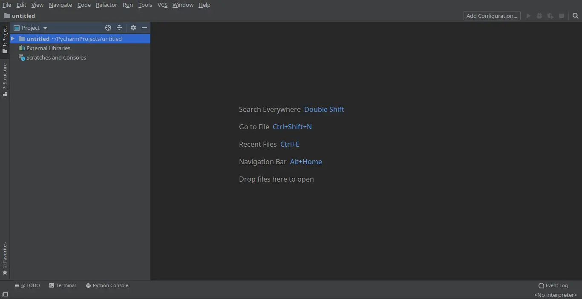The image size is (582, 299).
Task: Click the External Libraries bars icon
Action: point(22,48)
